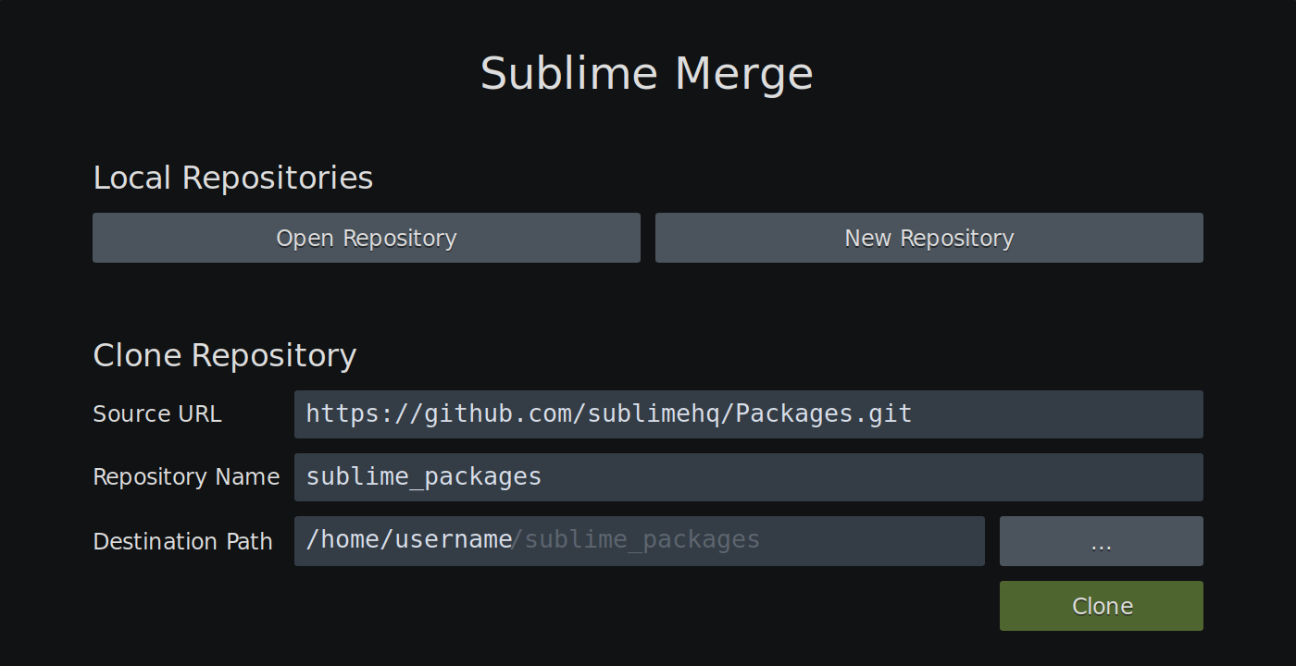This screenshot has width=1296, height=666.
Task: Focus the Destination Path input field
Action: coord(870,541)
